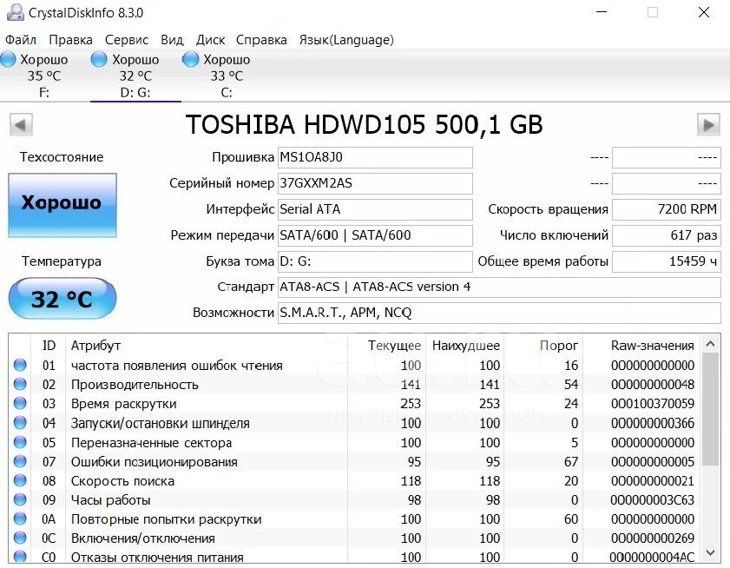Click the rotation speed field 7200 RPM

coord(667,209)
